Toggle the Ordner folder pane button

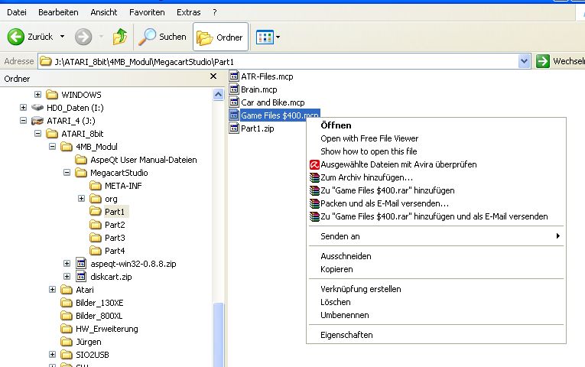pyautogui.click(x=220, y=37)
